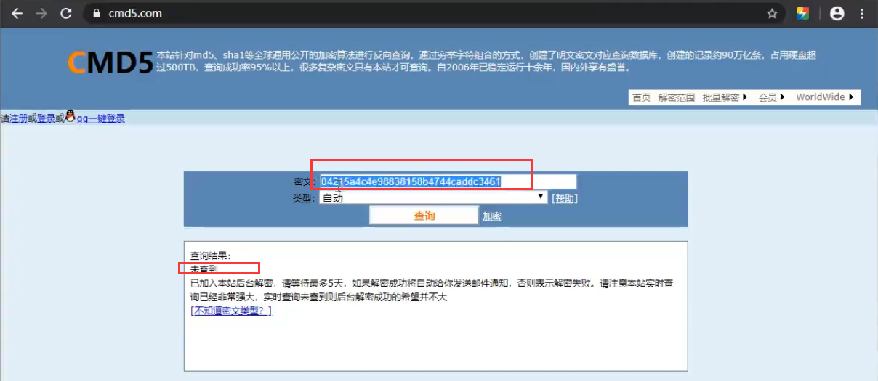Open 解密范围 in the navigation menu
Viewport: 878px width, 381px height.
676,97
